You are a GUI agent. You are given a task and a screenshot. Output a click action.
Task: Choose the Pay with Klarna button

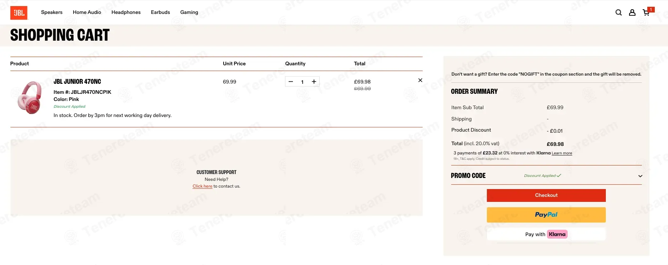click(546, 234)
